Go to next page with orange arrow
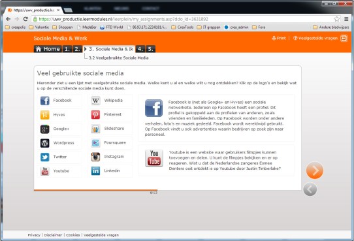 pyautogui.click(x=315, y=170)
